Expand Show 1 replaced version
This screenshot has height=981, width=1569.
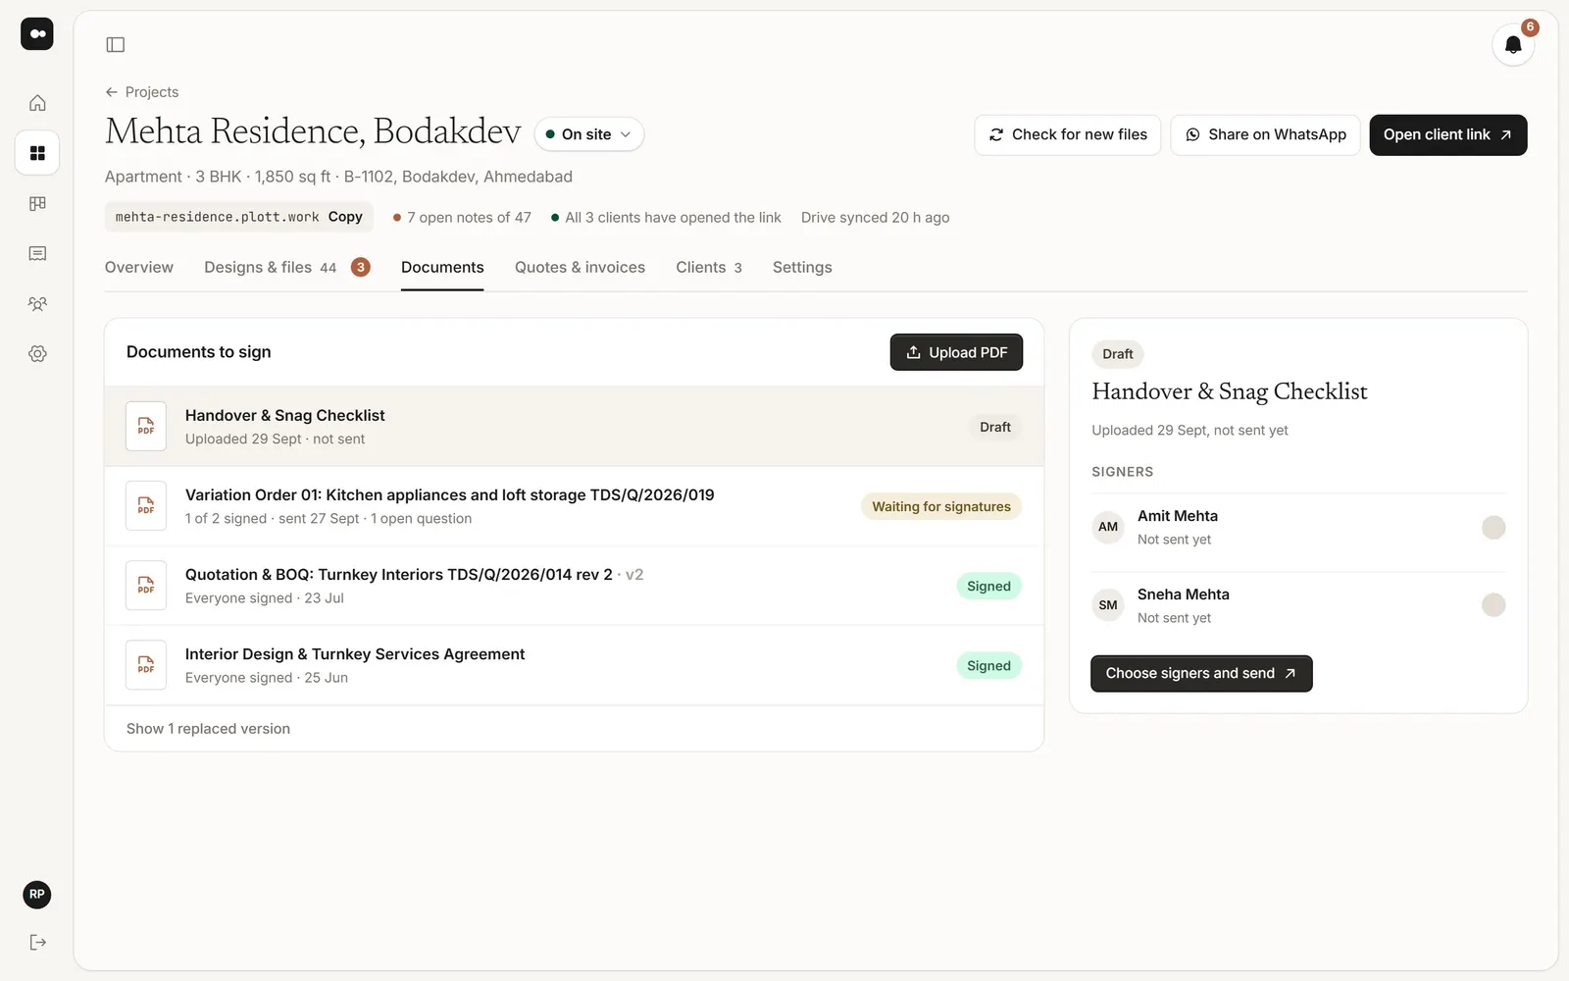click(x=208, y=729)
